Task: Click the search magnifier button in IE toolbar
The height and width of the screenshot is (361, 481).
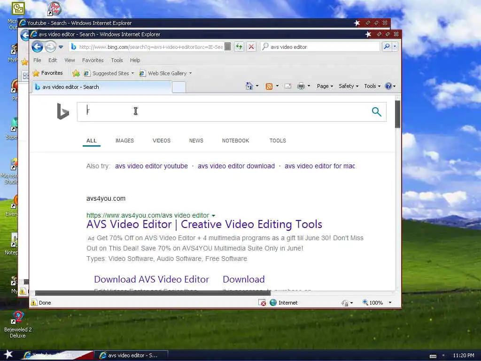Action: (387, 47)
